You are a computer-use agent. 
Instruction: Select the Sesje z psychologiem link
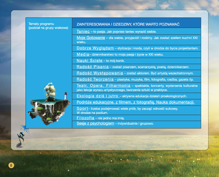[x=95, y=123]
